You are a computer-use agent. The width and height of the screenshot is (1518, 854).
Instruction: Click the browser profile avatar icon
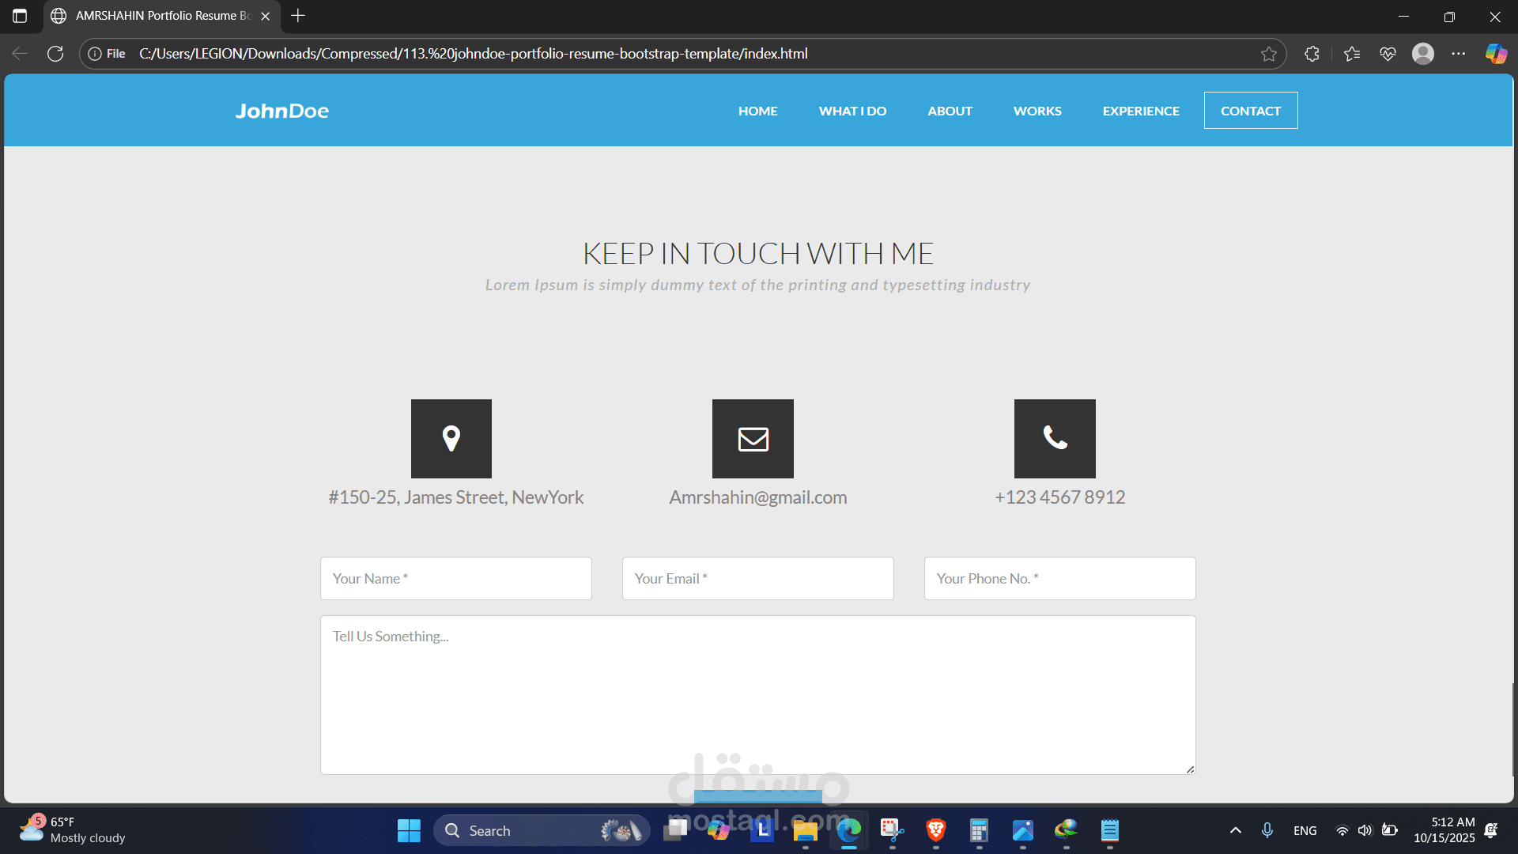point(1422,54)
